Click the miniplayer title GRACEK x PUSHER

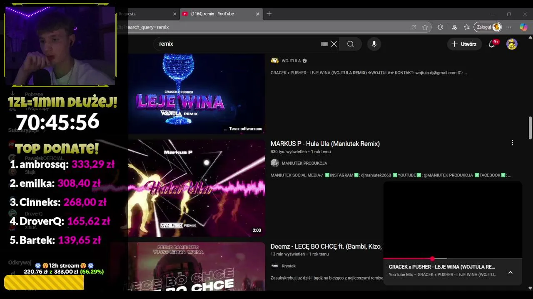442,267
